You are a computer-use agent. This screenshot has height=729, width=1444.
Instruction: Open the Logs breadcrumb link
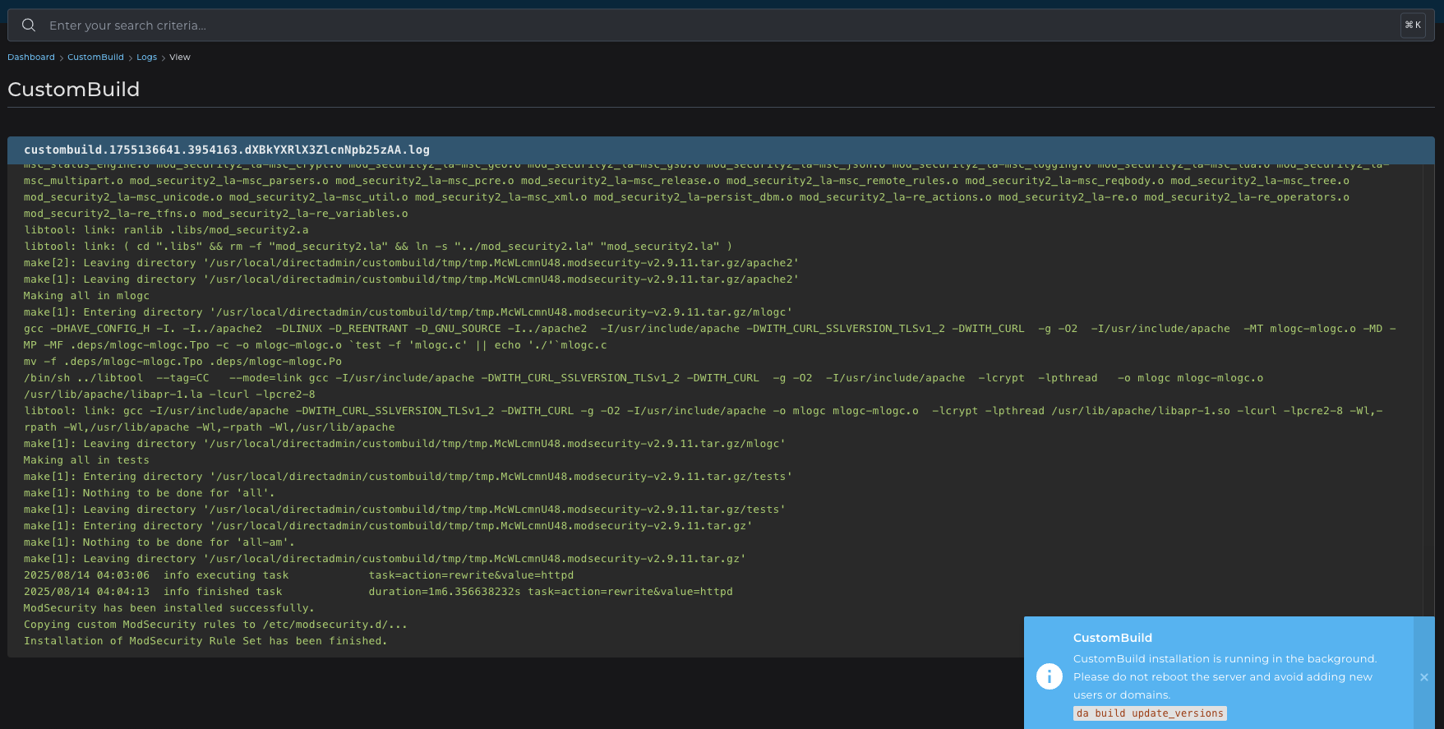[x=146, y=58]
